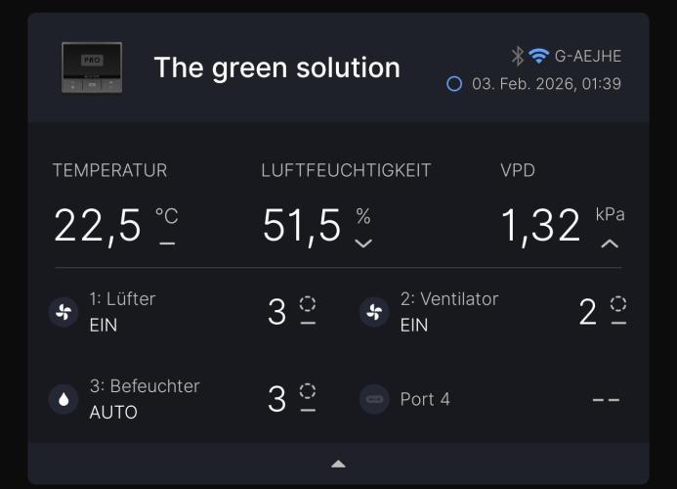Click the Port 4 link icon
This screenshot has width=677, height=489.
pos(374,399)
